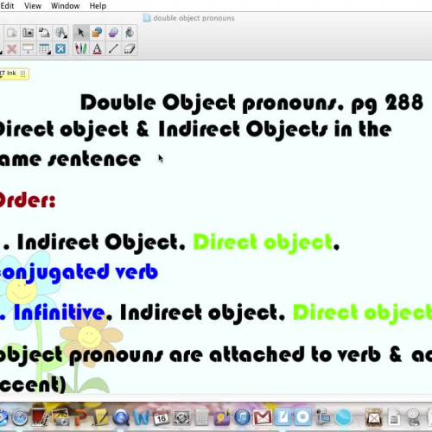
Task: Select the 'same sentence' text
Action: point(70,159)
